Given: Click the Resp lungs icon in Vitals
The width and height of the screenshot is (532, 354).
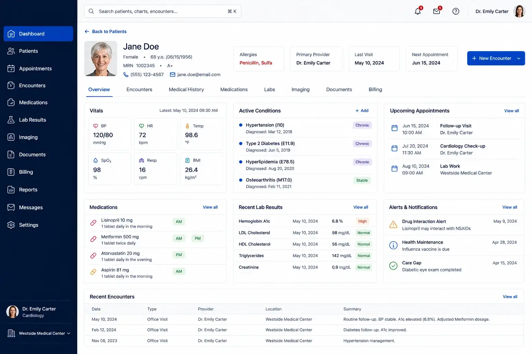Looking at the screenshot, I should coord(141,160).
